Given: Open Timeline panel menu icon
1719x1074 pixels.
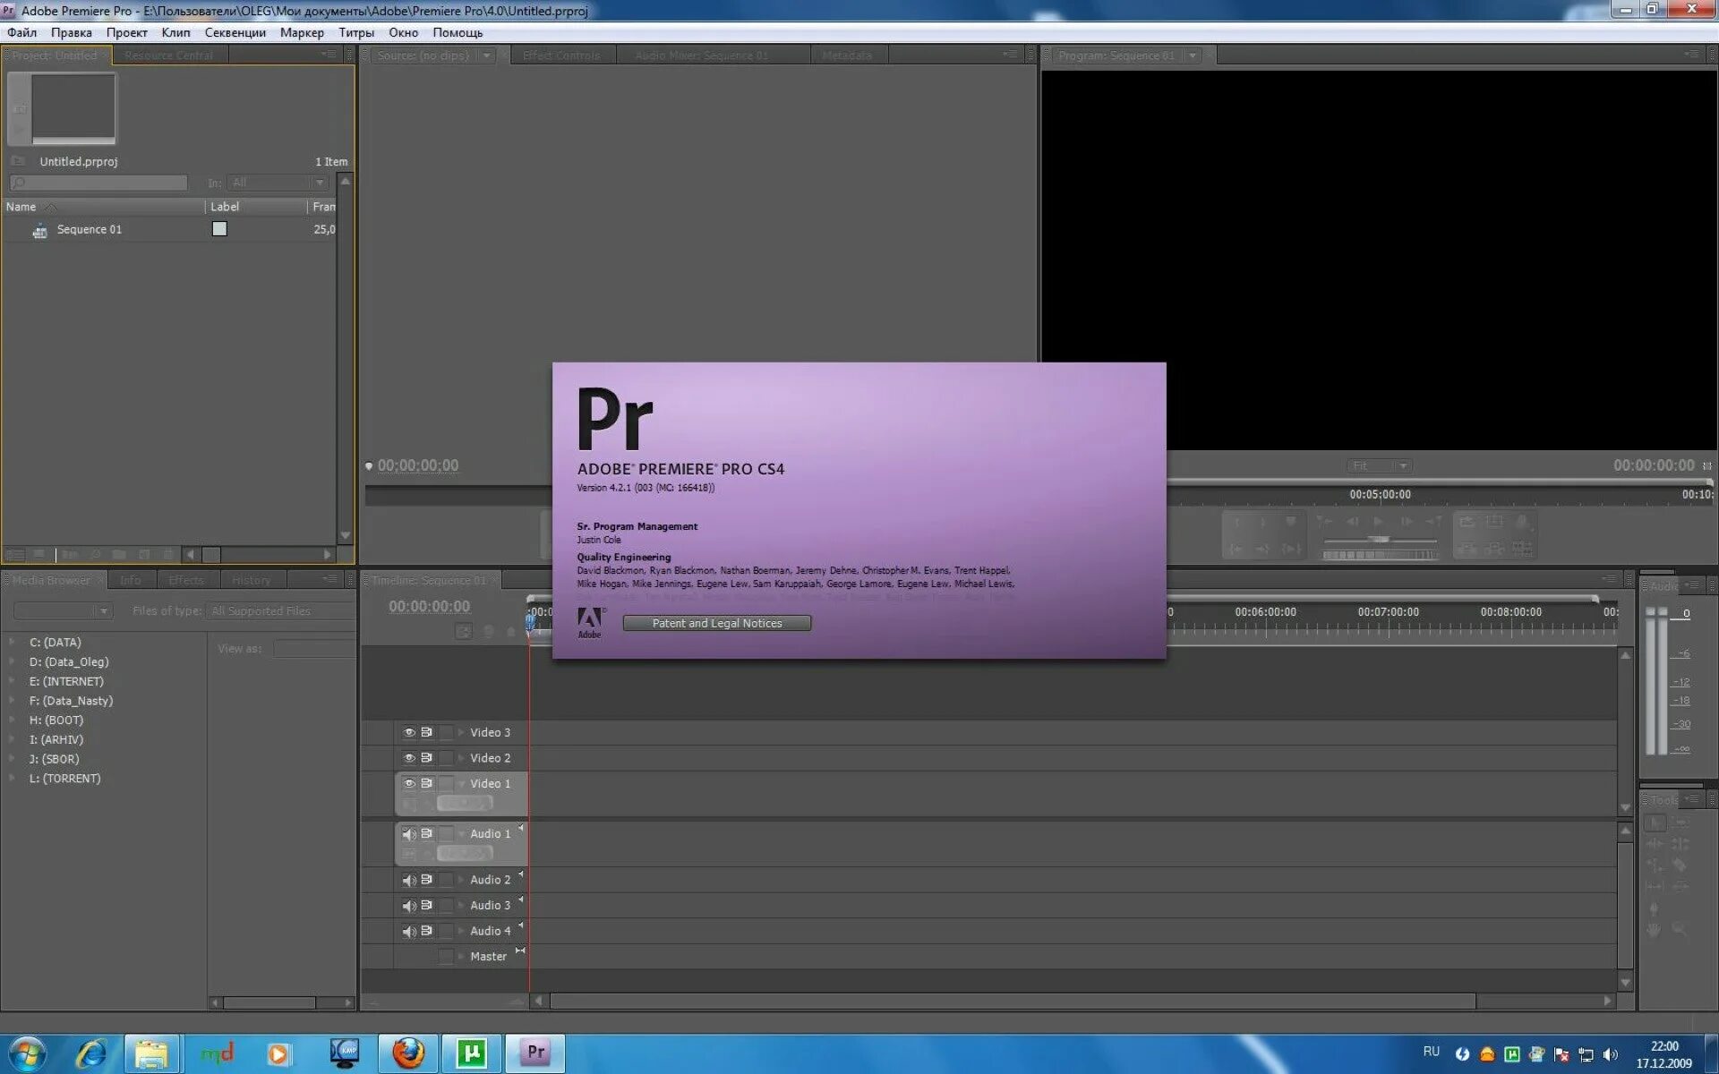Looking at the screenshot, I should click(x=1609, y=579).
